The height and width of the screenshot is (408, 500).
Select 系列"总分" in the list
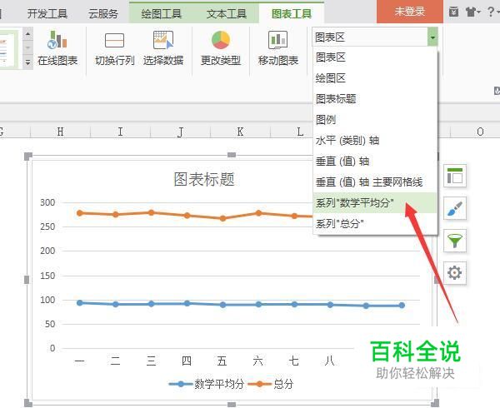click(375, 224)
